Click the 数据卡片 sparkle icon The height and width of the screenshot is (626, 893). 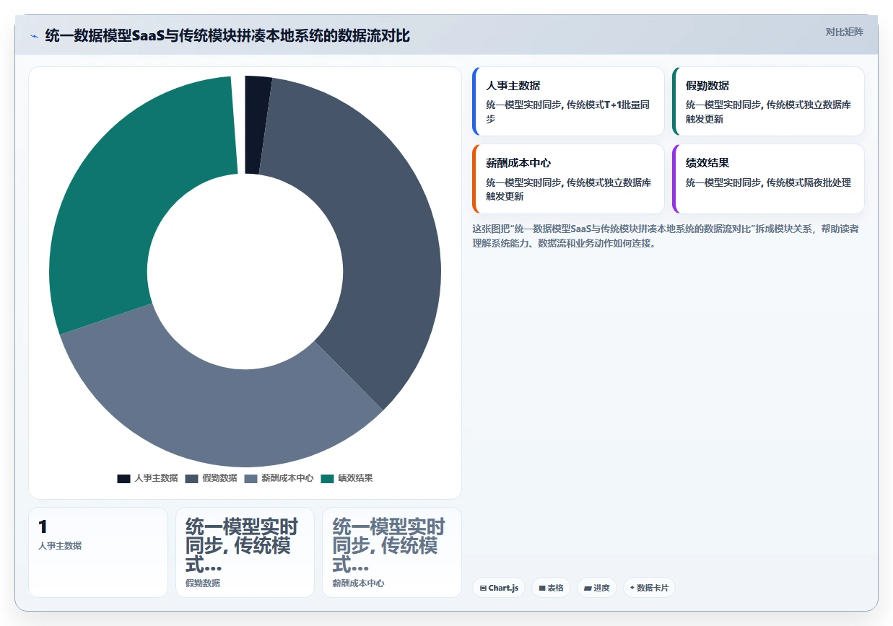click(632, 588)
